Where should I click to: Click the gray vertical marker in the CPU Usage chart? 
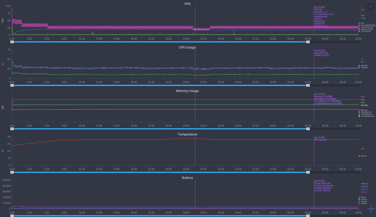click(195, 64)
